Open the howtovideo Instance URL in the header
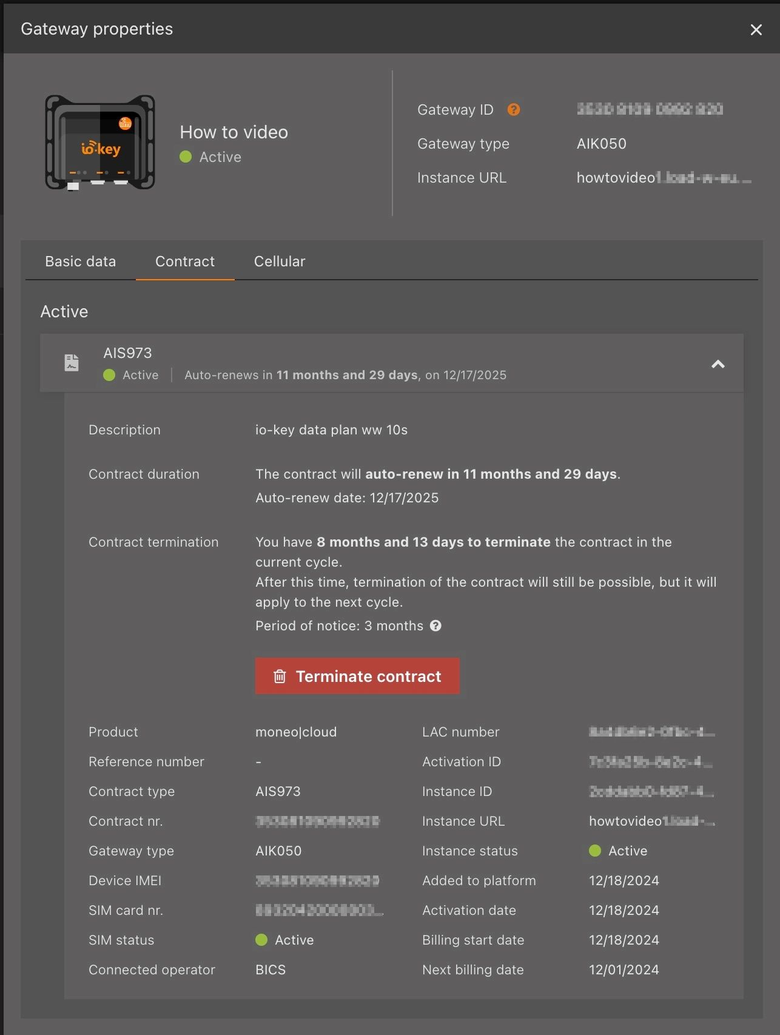Screen dimensions: 780x1035 [663, 178]
